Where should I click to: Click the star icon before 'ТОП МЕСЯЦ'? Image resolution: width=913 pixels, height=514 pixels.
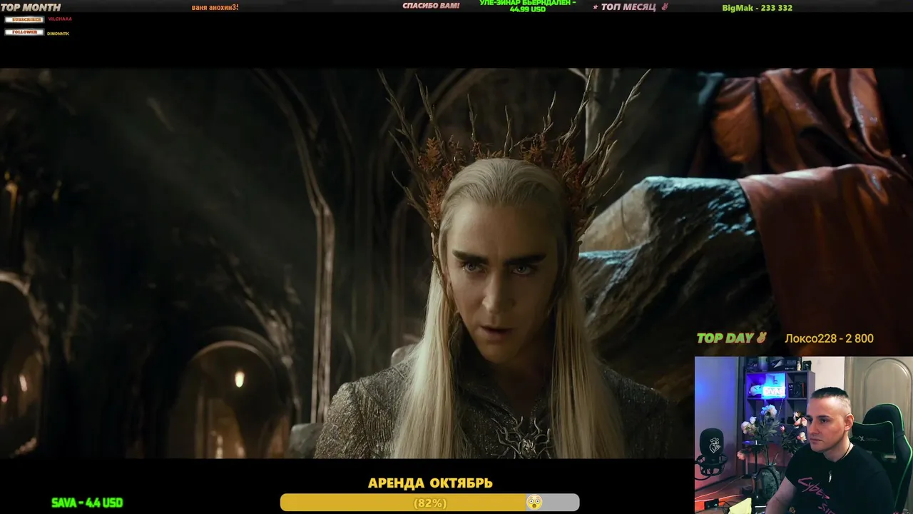pyautogui.click(x=596, y=7)
